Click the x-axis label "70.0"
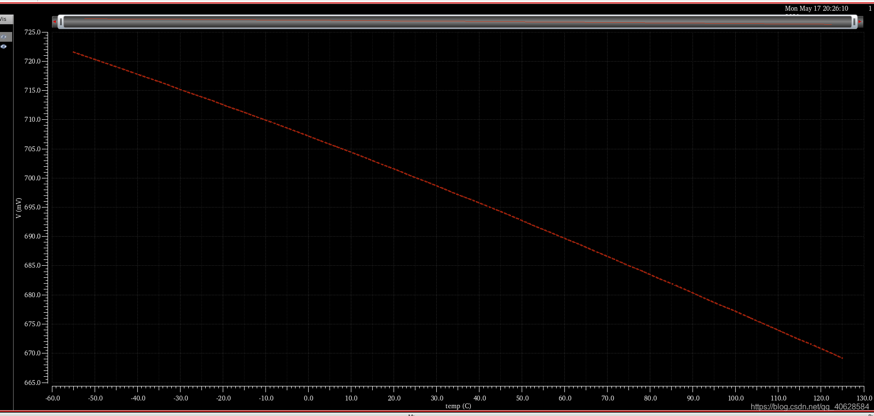This screenshot has width=874, height=416. coord(608,398)
